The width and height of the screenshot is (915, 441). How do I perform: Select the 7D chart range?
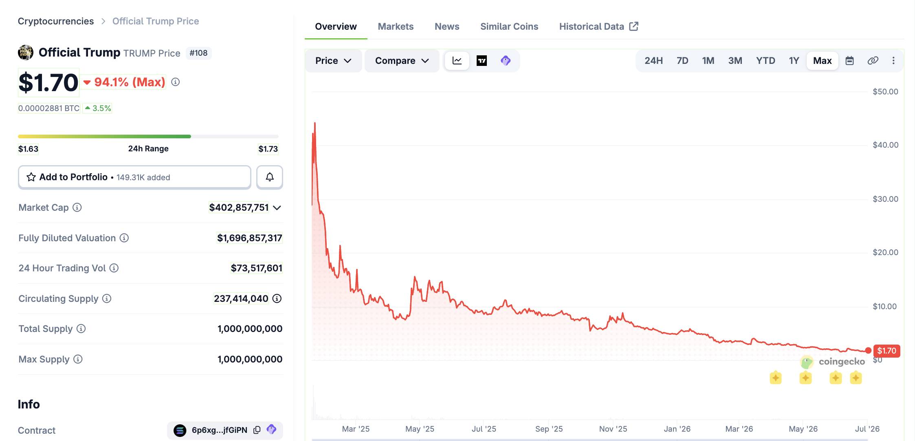click(x=682, y=61)
